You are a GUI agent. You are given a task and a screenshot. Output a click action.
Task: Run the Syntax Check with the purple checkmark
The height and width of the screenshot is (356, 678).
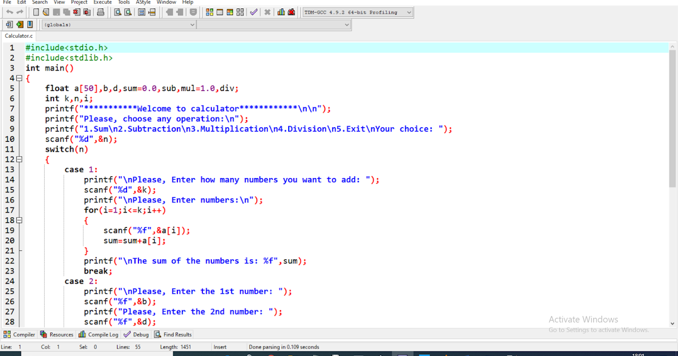point(253,12)
